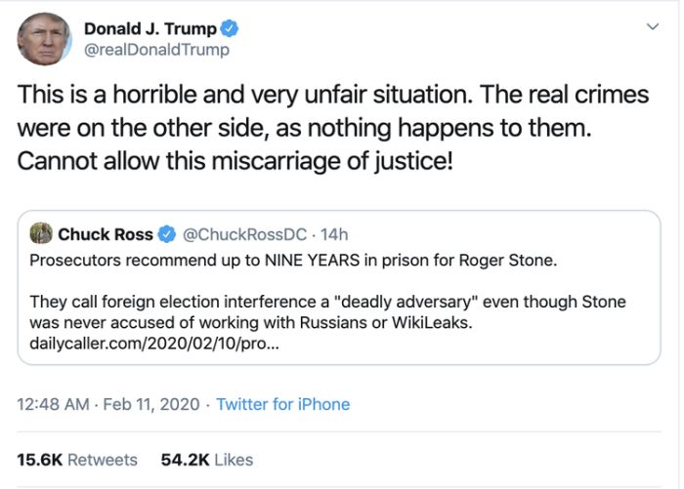View the 15.6K Retweets list
Screen dimensions: 684x489
coord(77,459)
